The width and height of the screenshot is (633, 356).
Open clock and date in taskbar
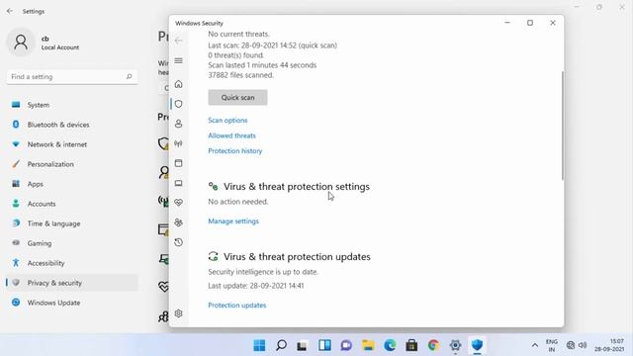click(x=609, y=345)
